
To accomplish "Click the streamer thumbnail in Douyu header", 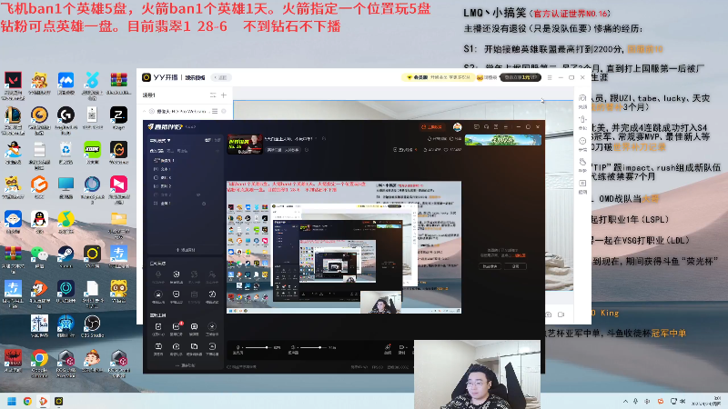I will click(x=245, y=145).
